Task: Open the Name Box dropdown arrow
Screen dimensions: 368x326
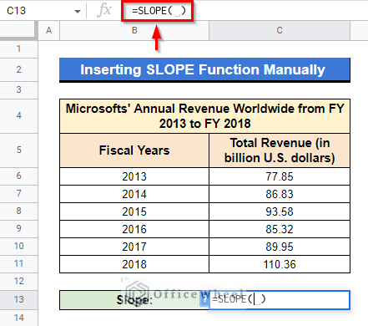Action: pyautogui.click(x=78, y=12)
